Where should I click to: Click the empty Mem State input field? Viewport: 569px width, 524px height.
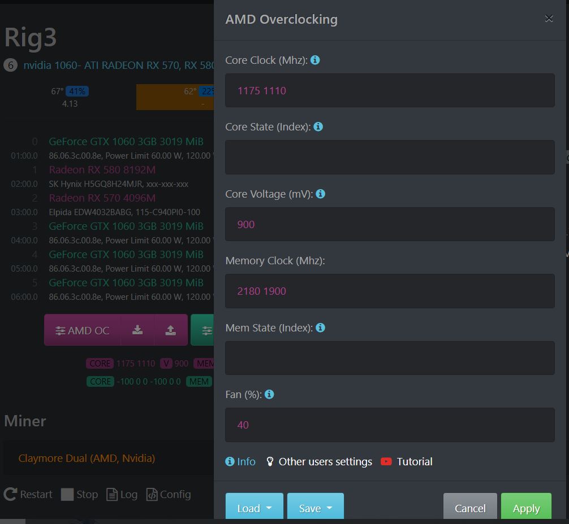390,358
